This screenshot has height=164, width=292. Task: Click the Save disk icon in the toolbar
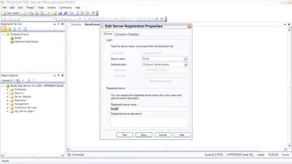coord(60,13)
